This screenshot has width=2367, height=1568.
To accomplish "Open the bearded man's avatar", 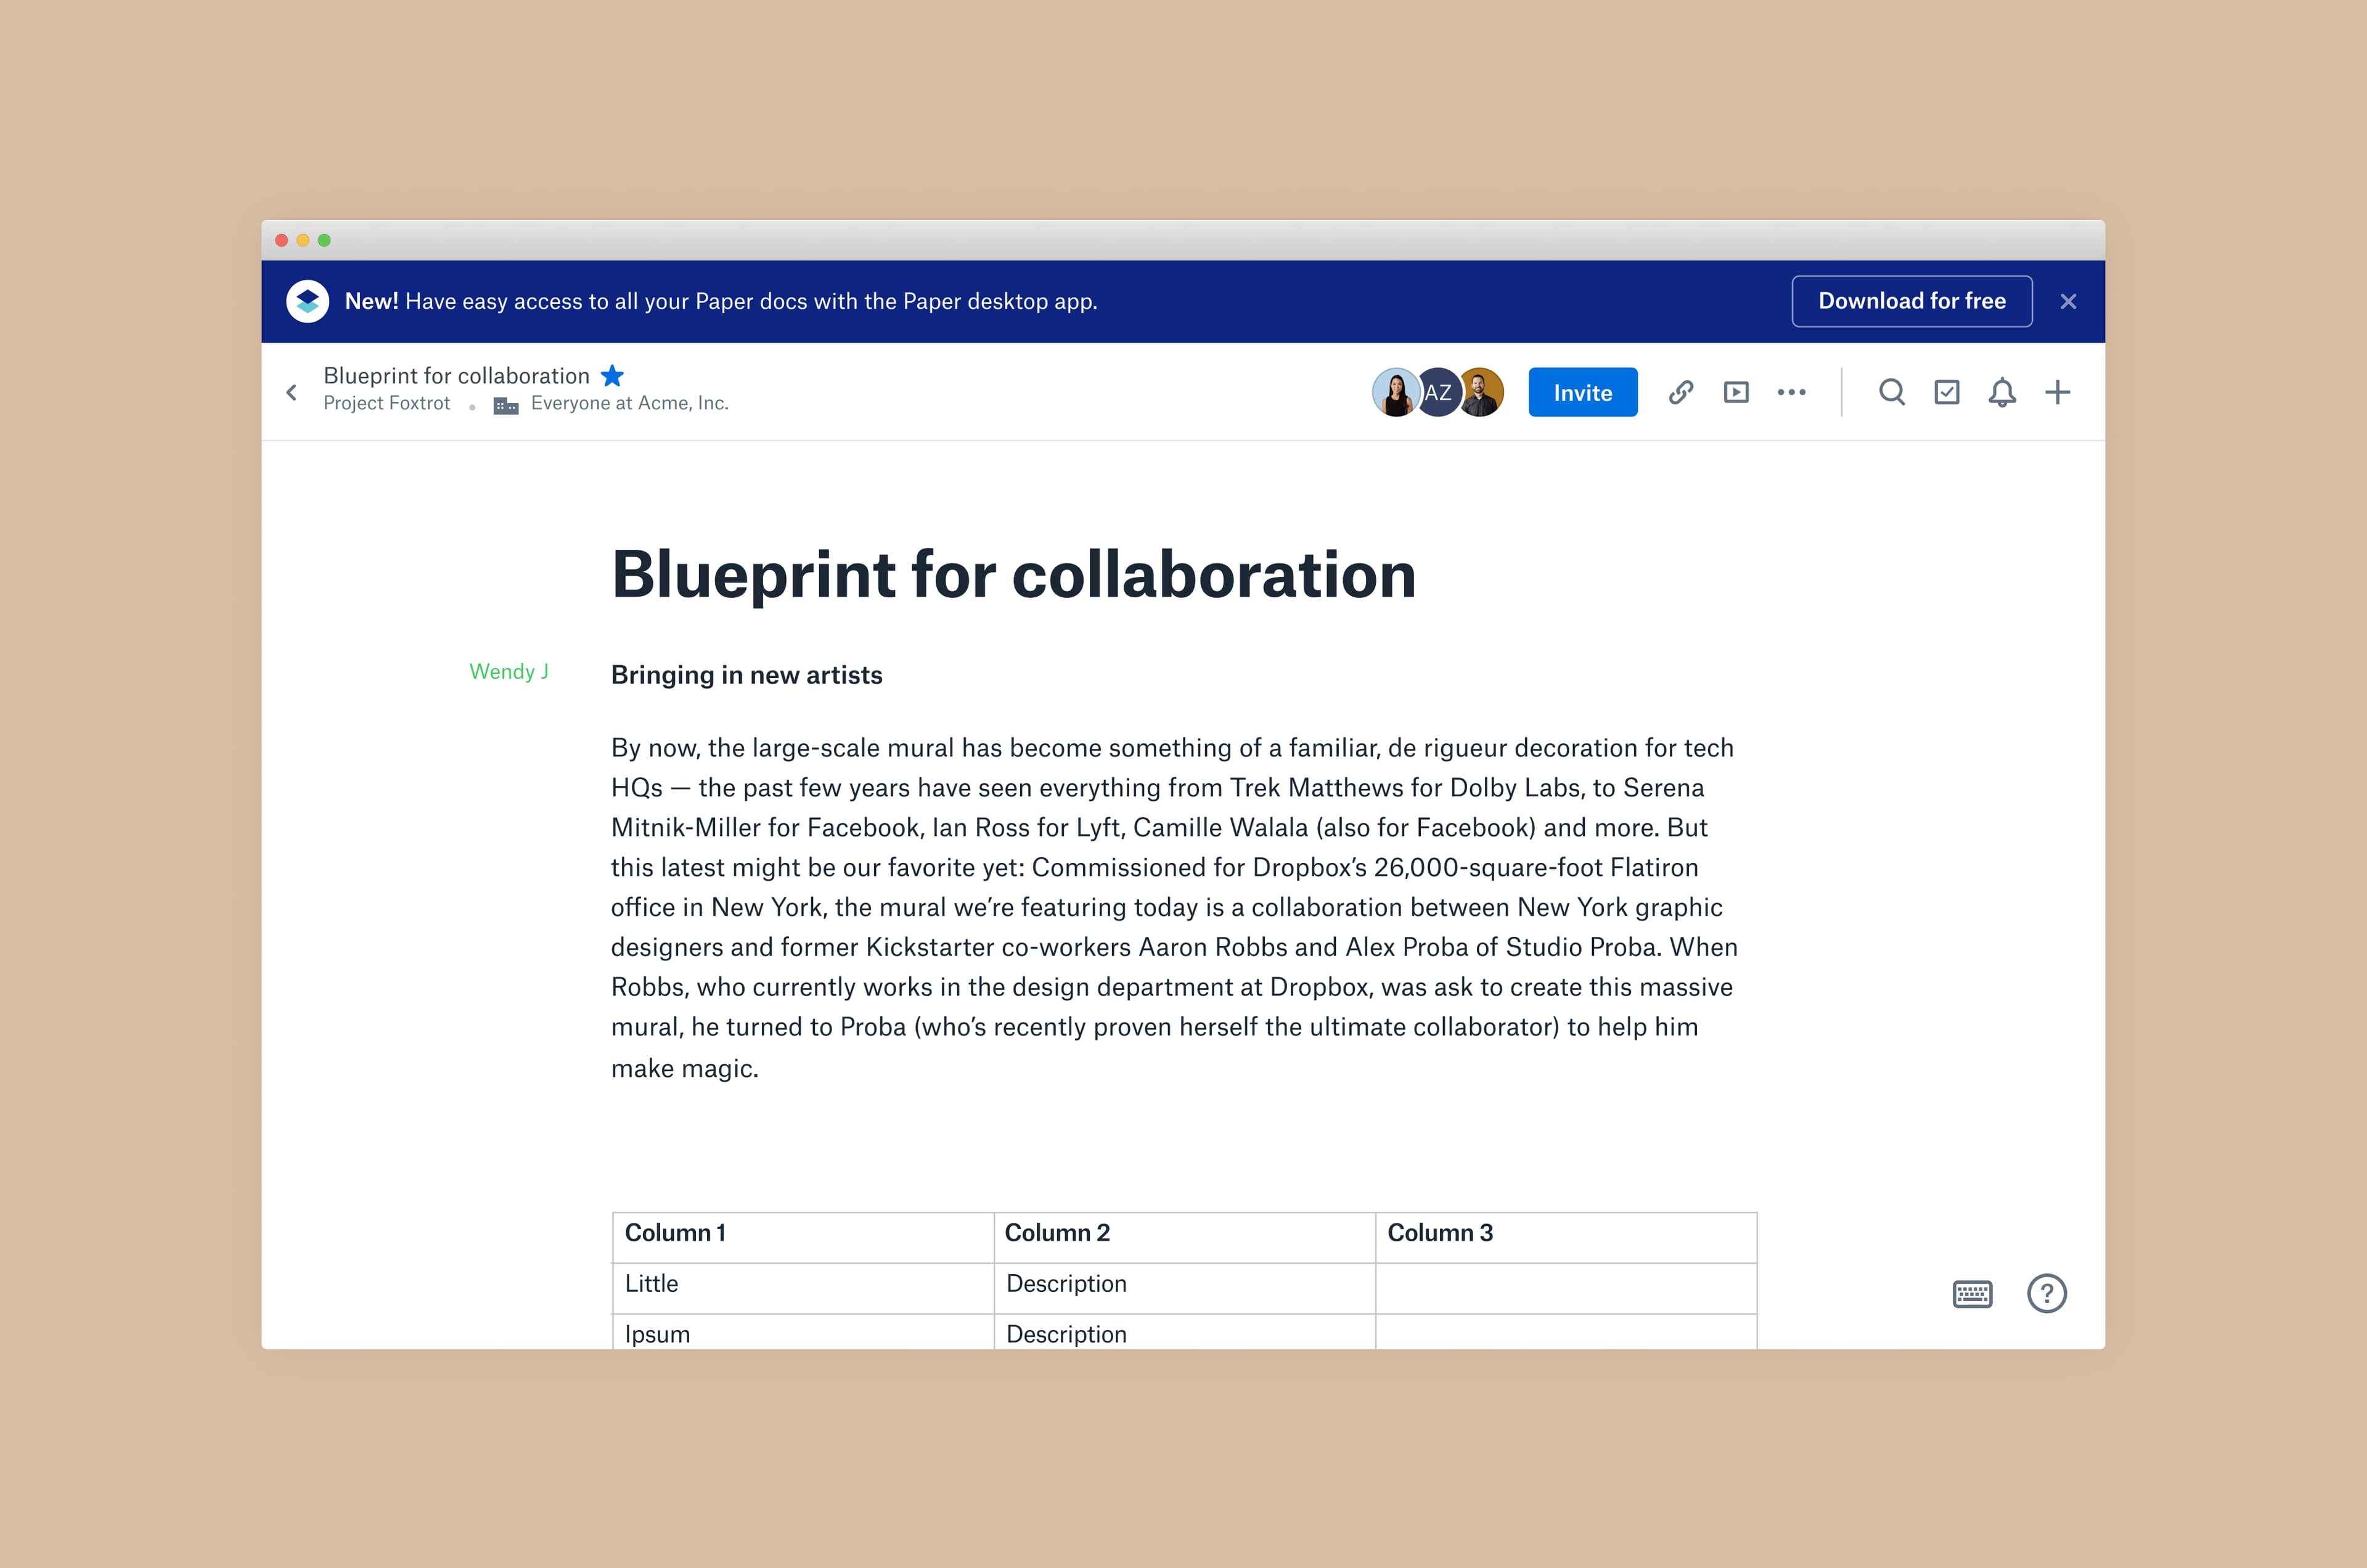I will [1480, 392].
